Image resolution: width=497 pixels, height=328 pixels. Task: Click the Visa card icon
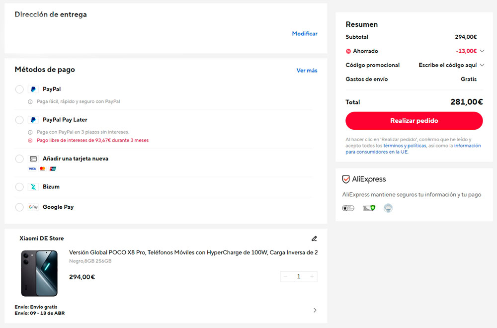pos(31,169)
